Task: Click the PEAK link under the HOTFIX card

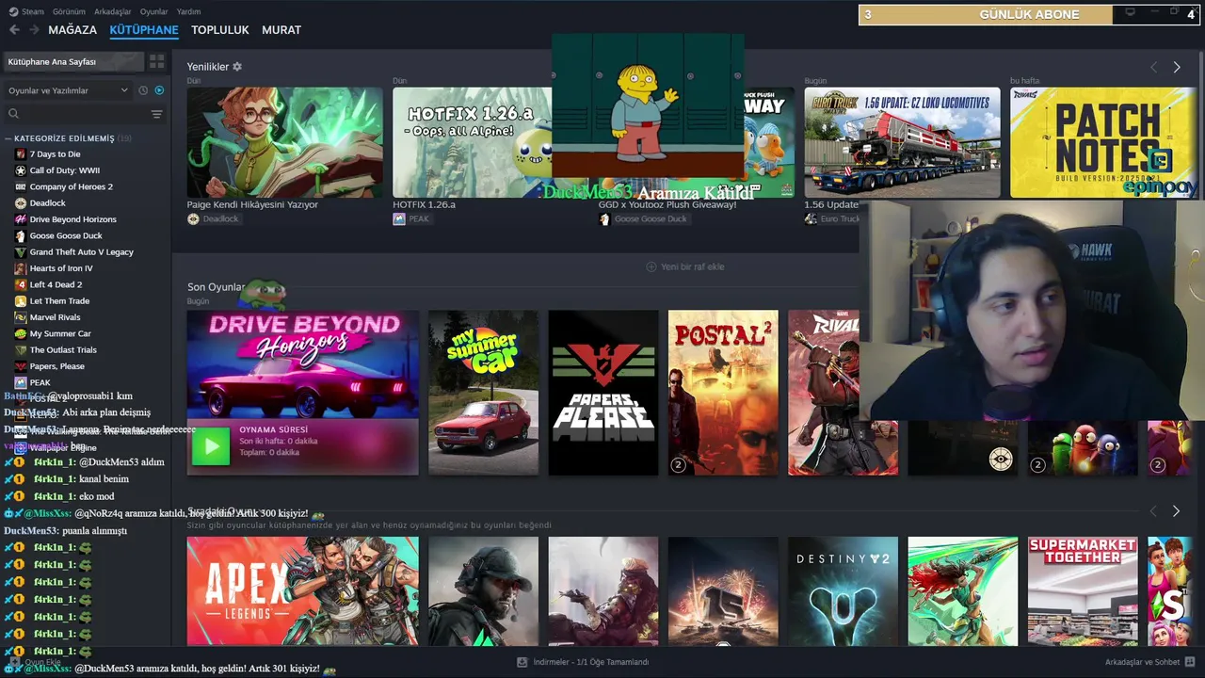Action: 417,218
